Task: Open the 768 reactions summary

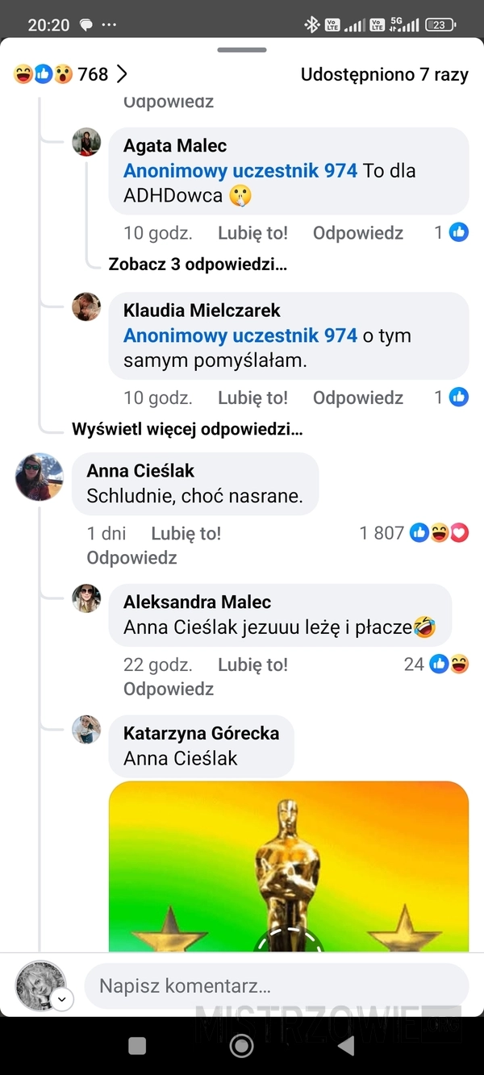Action: 71,74
